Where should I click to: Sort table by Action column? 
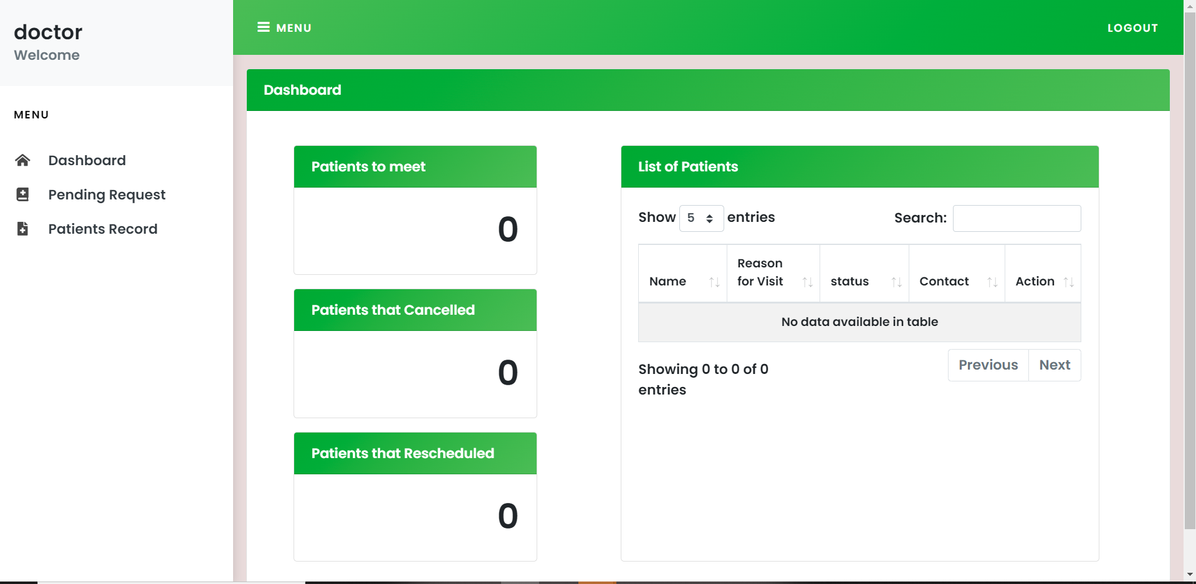[1068, 282]
